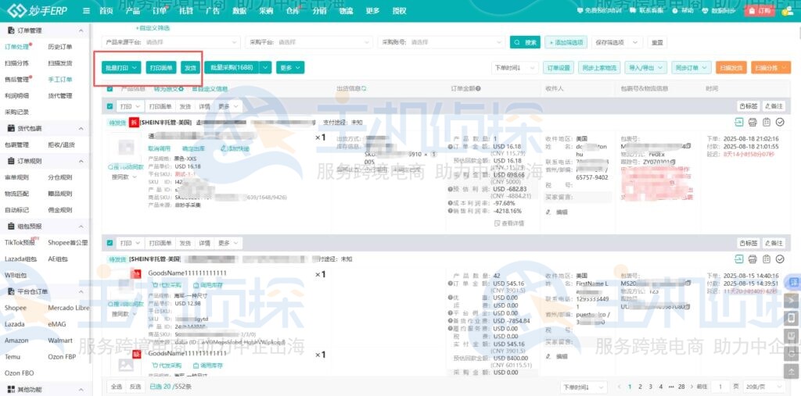Click the 标签 button on second order
This screenshot has width=801, height=396.
point(749,243)
